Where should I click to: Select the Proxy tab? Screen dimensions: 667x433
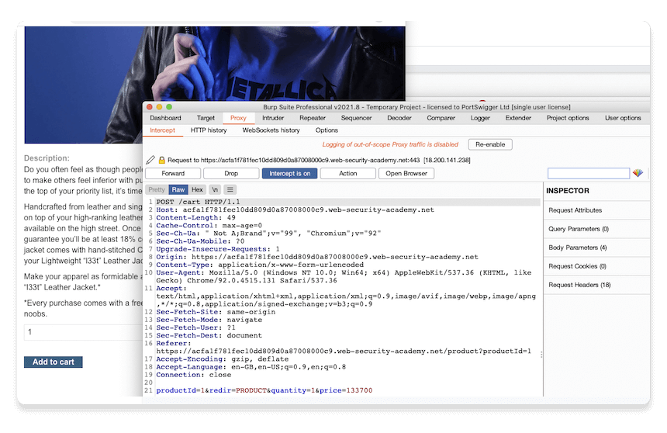click(x=238, y=118)
